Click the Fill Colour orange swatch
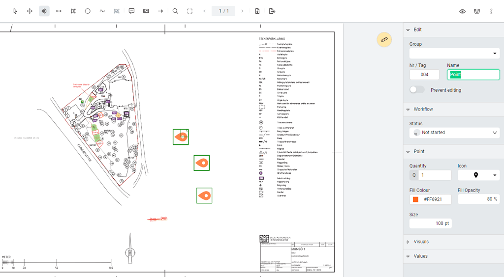The width and height of the screenshot is (504, 277). [x=415, y=199]
